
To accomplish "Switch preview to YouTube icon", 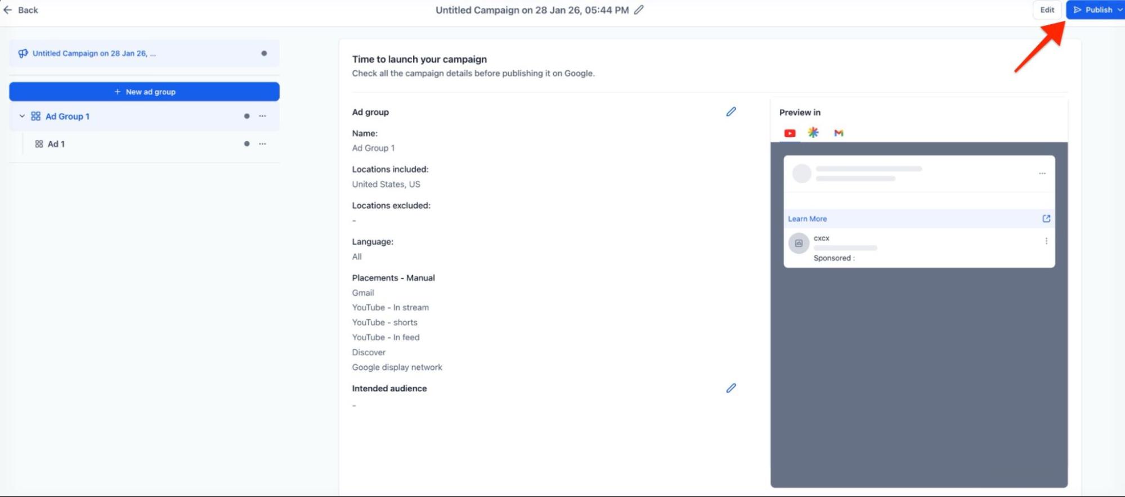I will [790, 133].
